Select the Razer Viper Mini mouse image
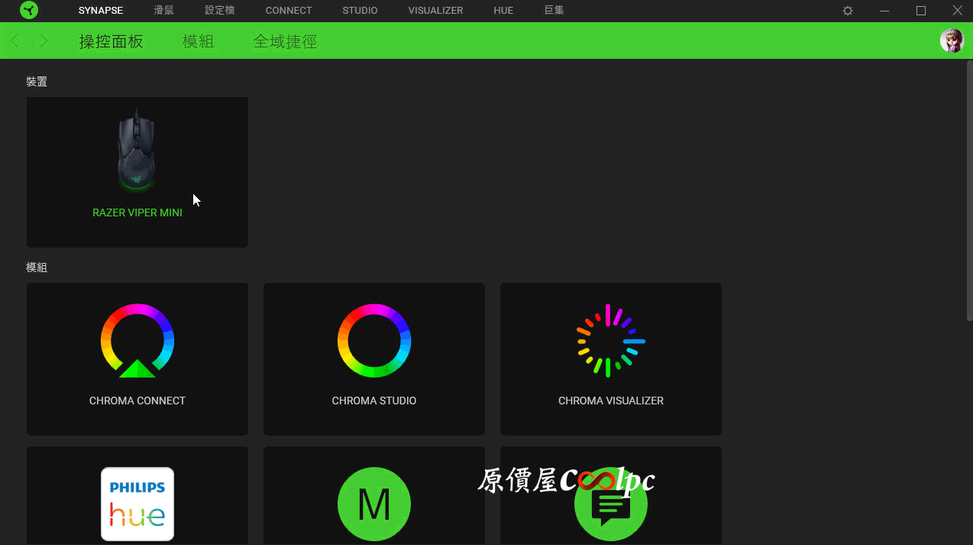 pos(137,151)
